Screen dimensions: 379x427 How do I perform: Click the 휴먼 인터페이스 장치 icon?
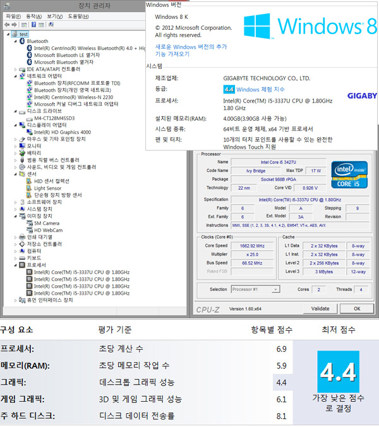[x=22, y=300]
